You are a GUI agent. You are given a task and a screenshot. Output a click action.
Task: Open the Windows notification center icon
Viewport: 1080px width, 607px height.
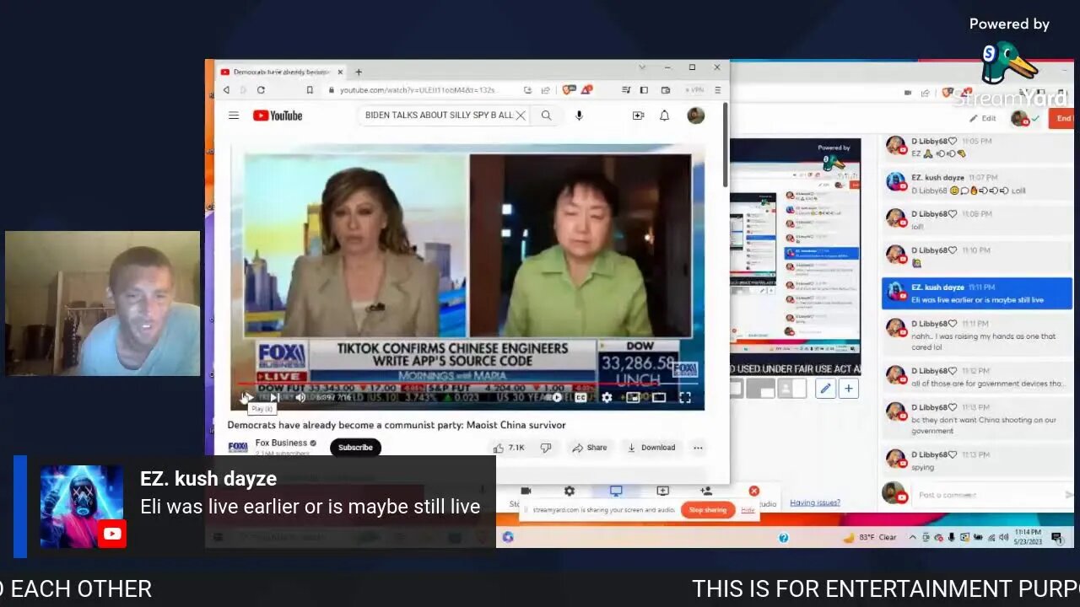tap(1056, 537)
